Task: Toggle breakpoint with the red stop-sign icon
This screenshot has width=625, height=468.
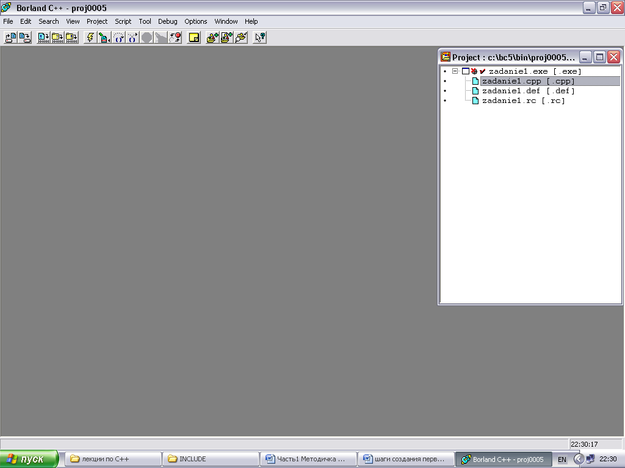Action: (x=175, y=37)
